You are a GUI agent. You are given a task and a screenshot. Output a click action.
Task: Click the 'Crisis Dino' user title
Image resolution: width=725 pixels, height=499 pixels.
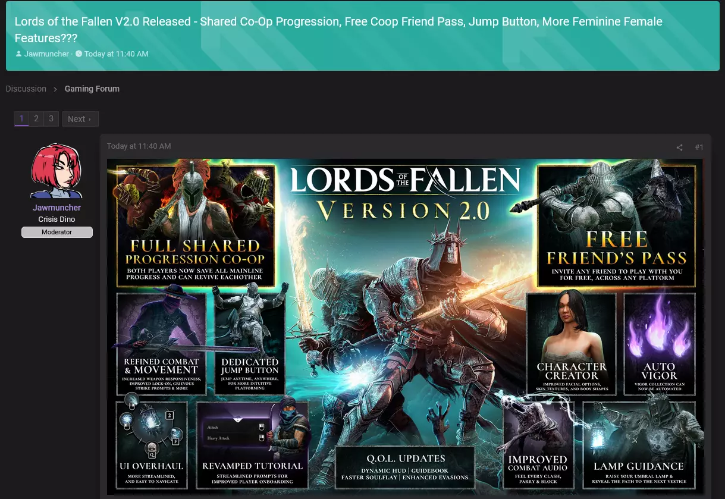tap(57, 219)
